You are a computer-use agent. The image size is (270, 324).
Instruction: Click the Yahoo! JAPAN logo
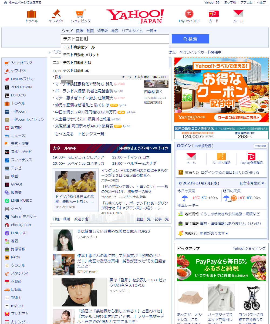(135, 16)
